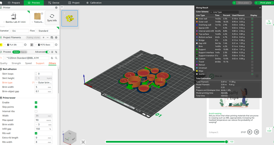Switch to the Support settings tab
The width and height of the screenshot is (274, 145).
(x=40, y=63)
